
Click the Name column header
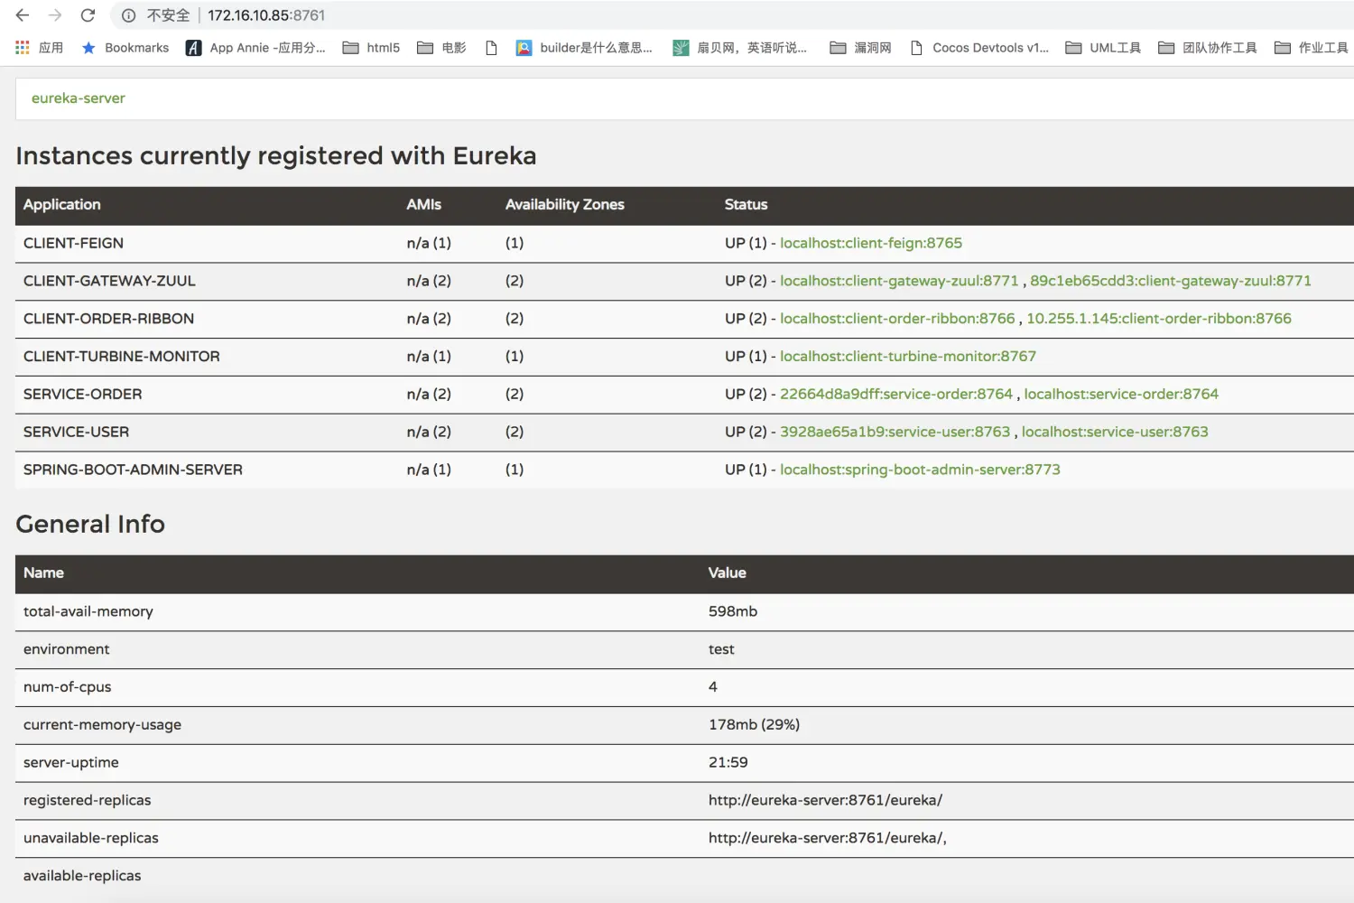[x=43, y=573]
